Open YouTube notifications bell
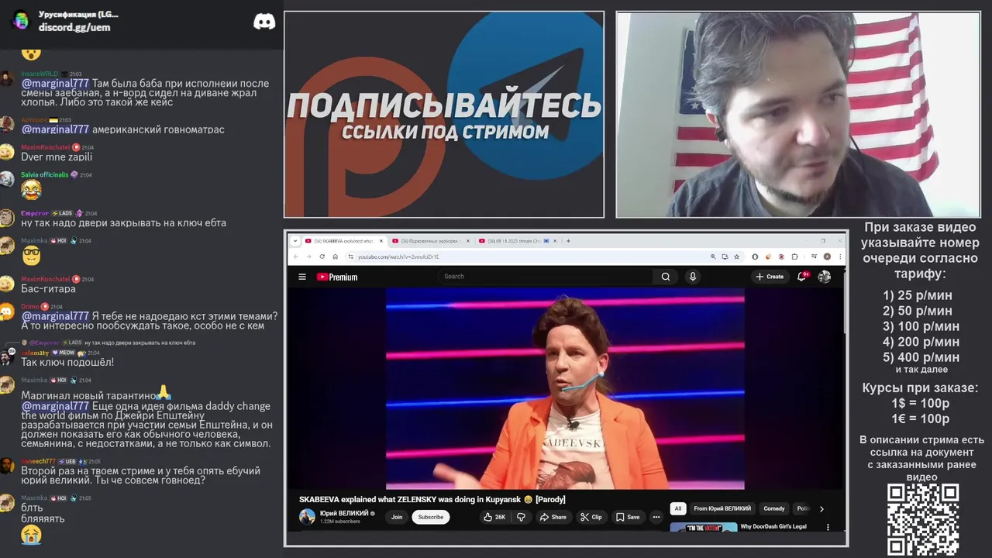Viewport: 992px width, 558px height. coord(802,276)
